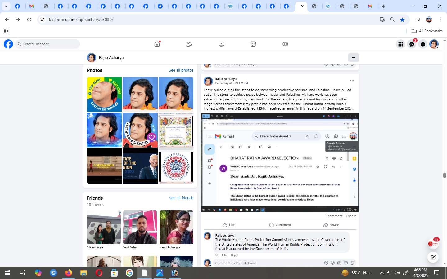Reply to Rajib Acharya's comment
Viewport: 447px width, 279px height.
[x=234, y=255]
